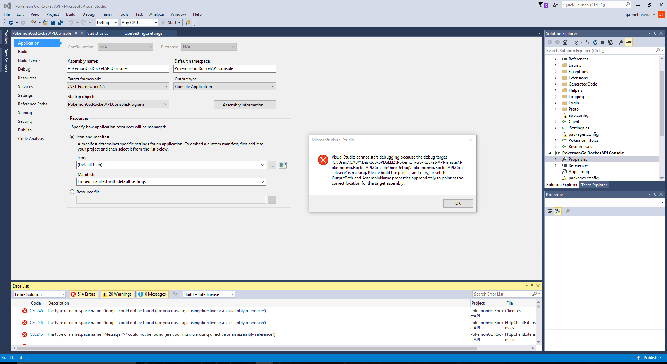The height and width of the screenshot is (364, 667).
Task: Open the Build Events settings page
Action: (x=29, y=60)
